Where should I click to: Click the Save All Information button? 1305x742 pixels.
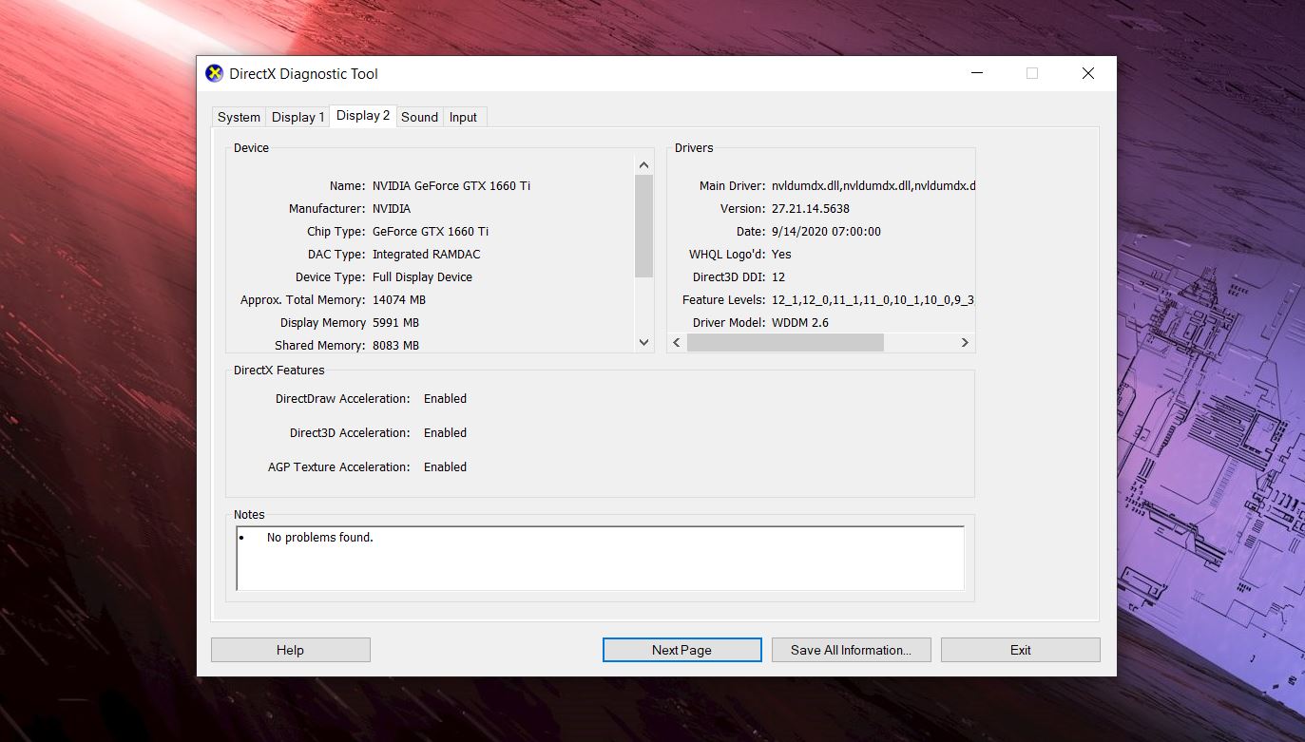pyautogui.click(x=851, y=650)
